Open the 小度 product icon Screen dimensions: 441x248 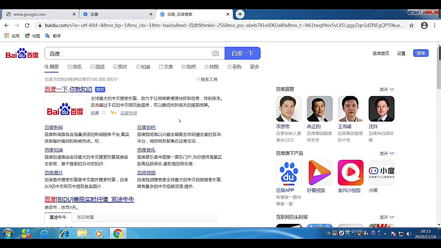coord(381,173)
